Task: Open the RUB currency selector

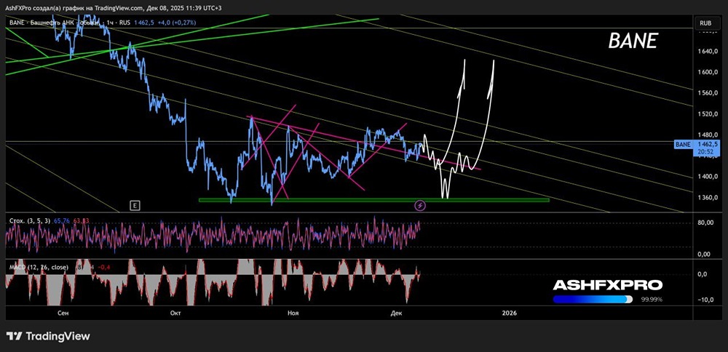Action: pos(705,23)
